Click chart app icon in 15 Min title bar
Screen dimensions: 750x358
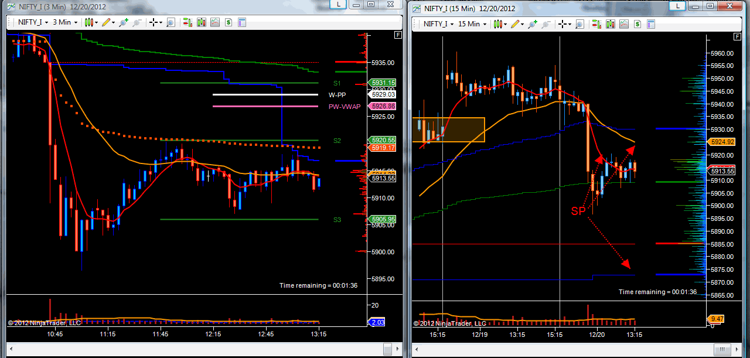[x=417, y=8]
